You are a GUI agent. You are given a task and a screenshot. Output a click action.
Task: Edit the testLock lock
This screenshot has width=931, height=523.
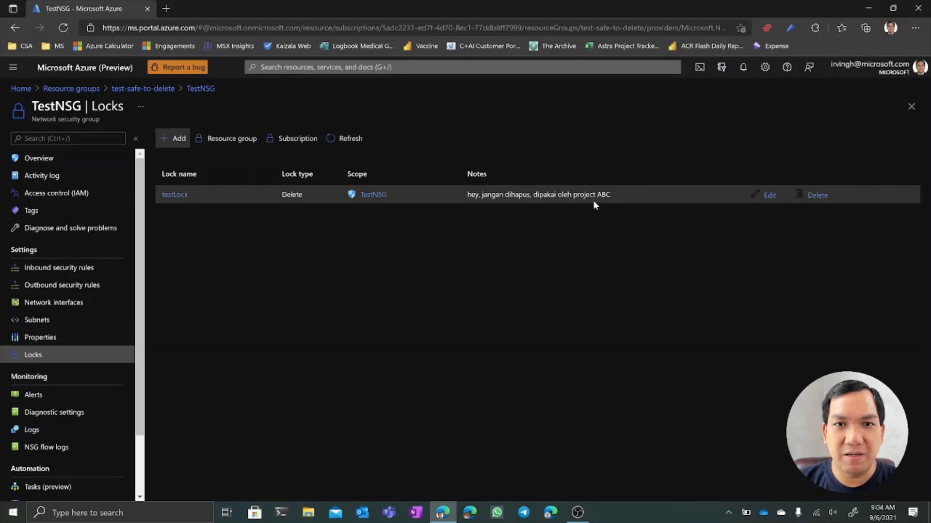[x=764, y=195]
